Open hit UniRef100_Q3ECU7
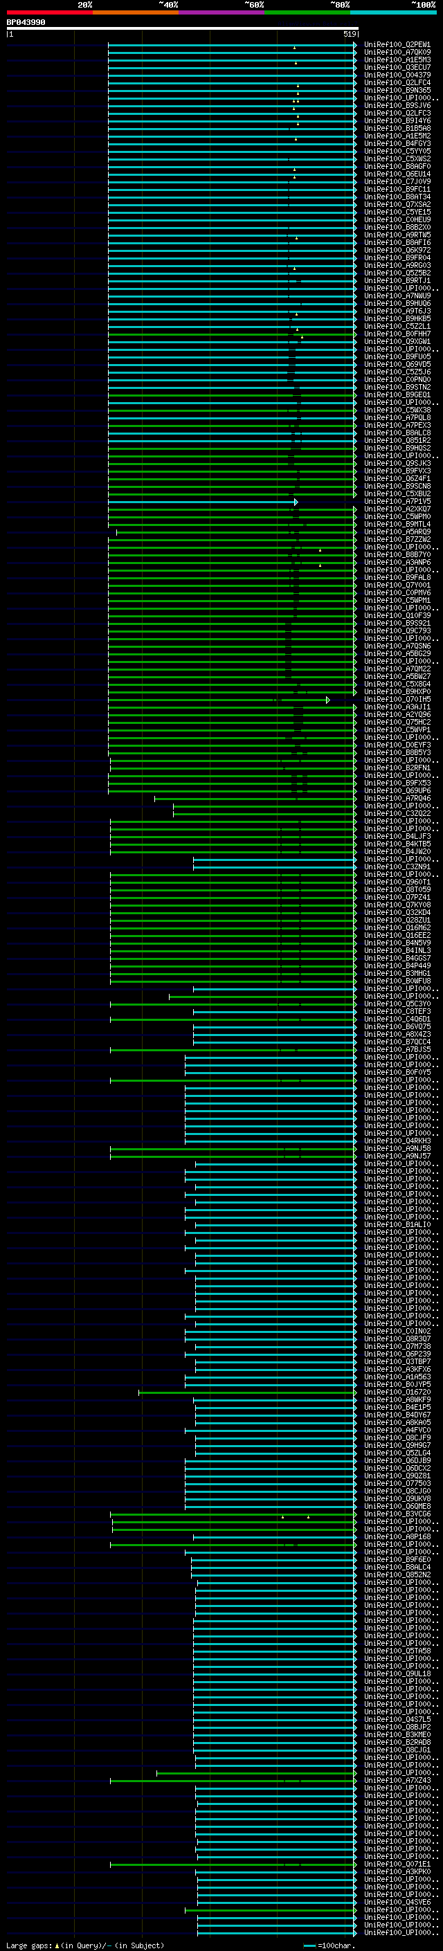This screenshot has width=443, height=1951. click(x=397, y=67)
